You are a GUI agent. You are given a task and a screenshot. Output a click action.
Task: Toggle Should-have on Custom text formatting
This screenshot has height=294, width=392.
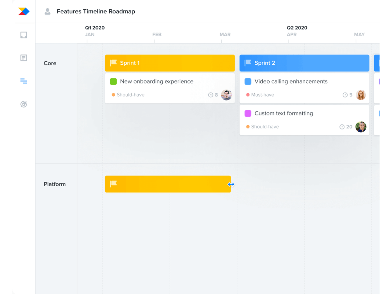pos(247,127)
